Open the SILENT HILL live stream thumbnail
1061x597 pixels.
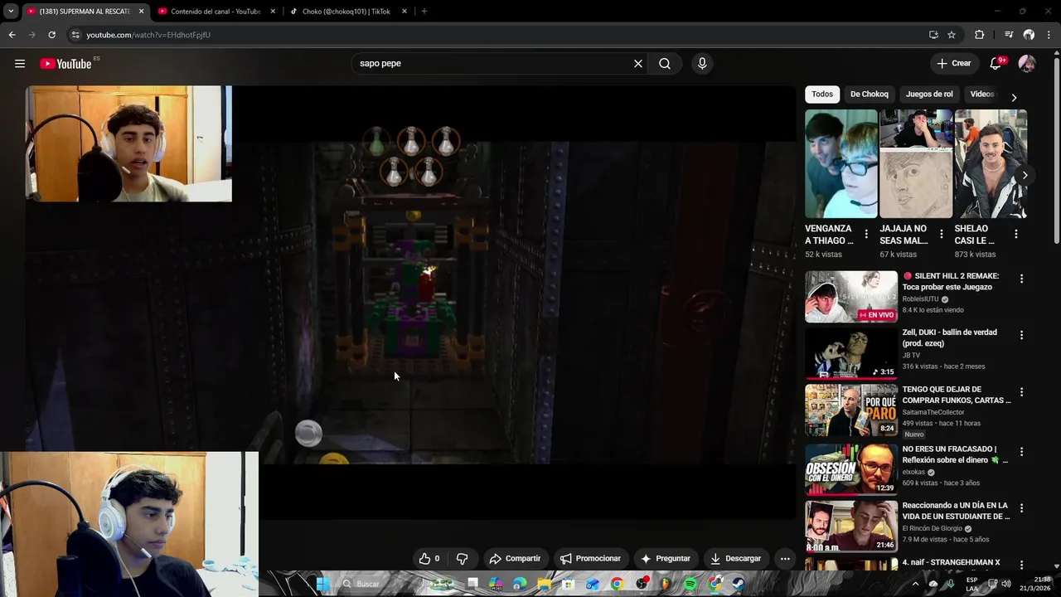click(x=851, y=297)
